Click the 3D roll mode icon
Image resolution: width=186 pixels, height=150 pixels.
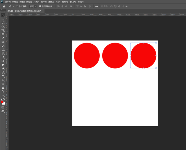pyautogui.click(x=115, y=6)
